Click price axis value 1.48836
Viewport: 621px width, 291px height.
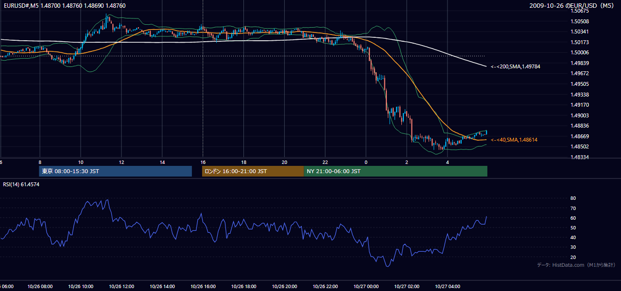coord(579,126)
